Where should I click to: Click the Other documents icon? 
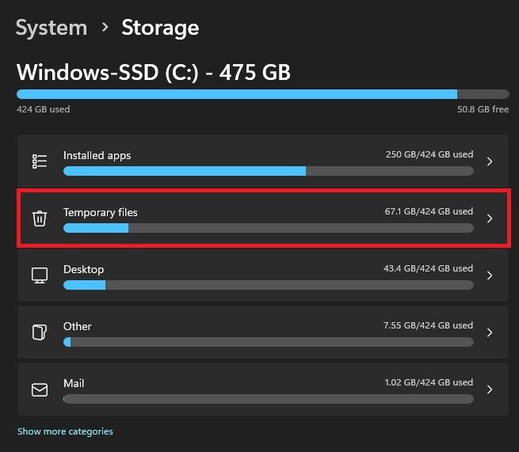pyautogui.click(x=40, y=332)
